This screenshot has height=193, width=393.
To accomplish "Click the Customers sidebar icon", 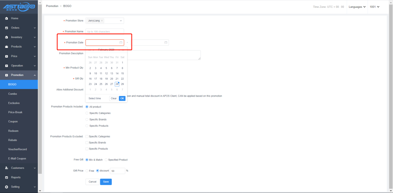I will click(7, 168).
